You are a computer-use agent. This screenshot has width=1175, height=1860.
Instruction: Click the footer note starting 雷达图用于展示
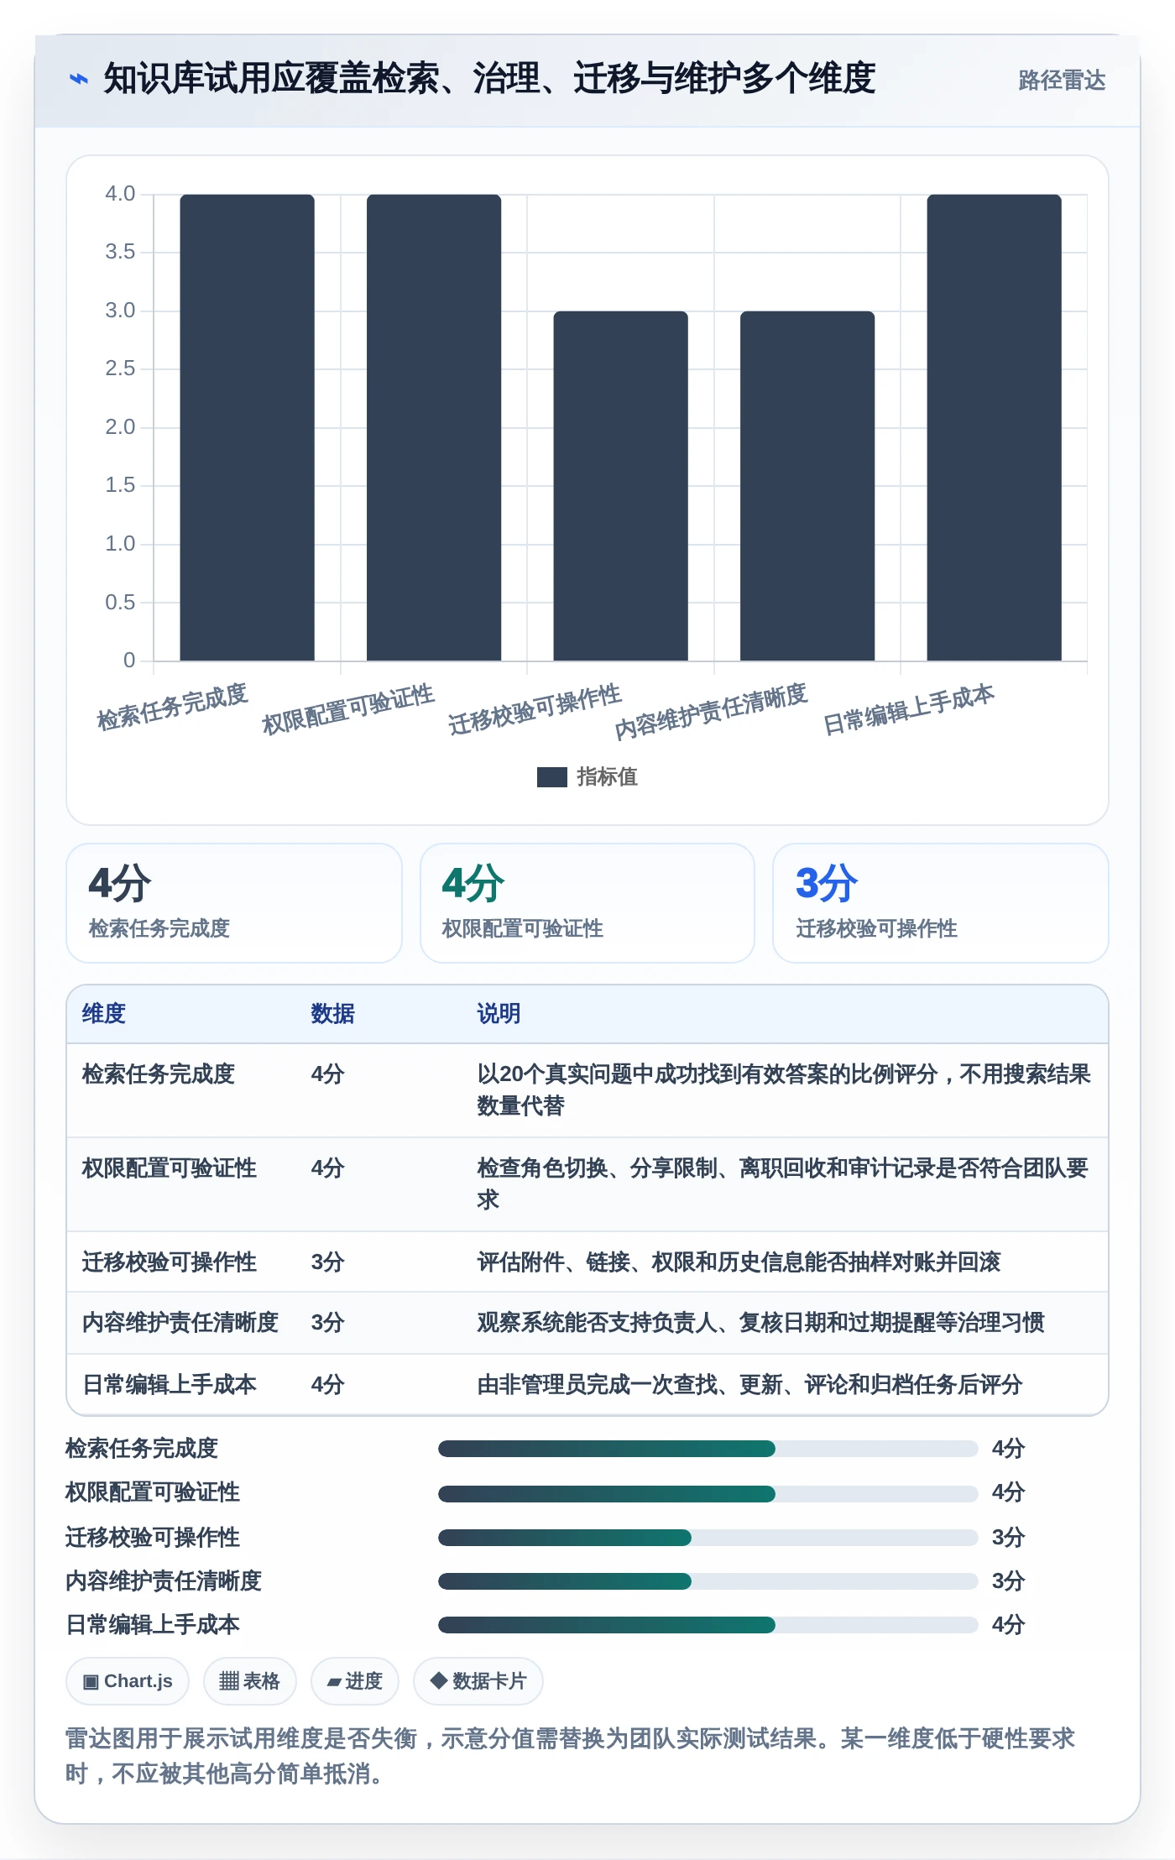pyautogui.click(x=571, y=1756)
